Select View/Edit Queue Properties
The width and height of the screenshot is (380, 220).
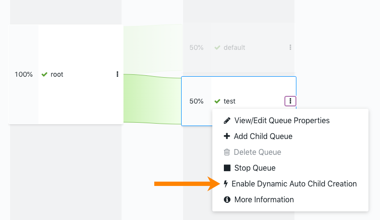(282, 120)
